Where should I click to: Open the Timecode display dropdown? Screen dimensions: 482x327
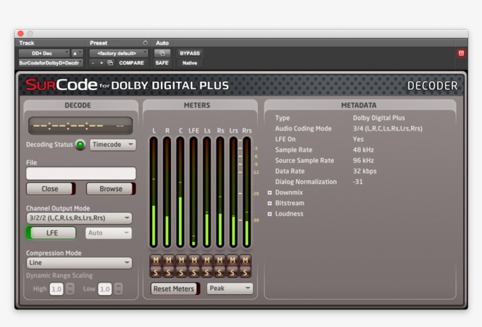click(113, 145)
